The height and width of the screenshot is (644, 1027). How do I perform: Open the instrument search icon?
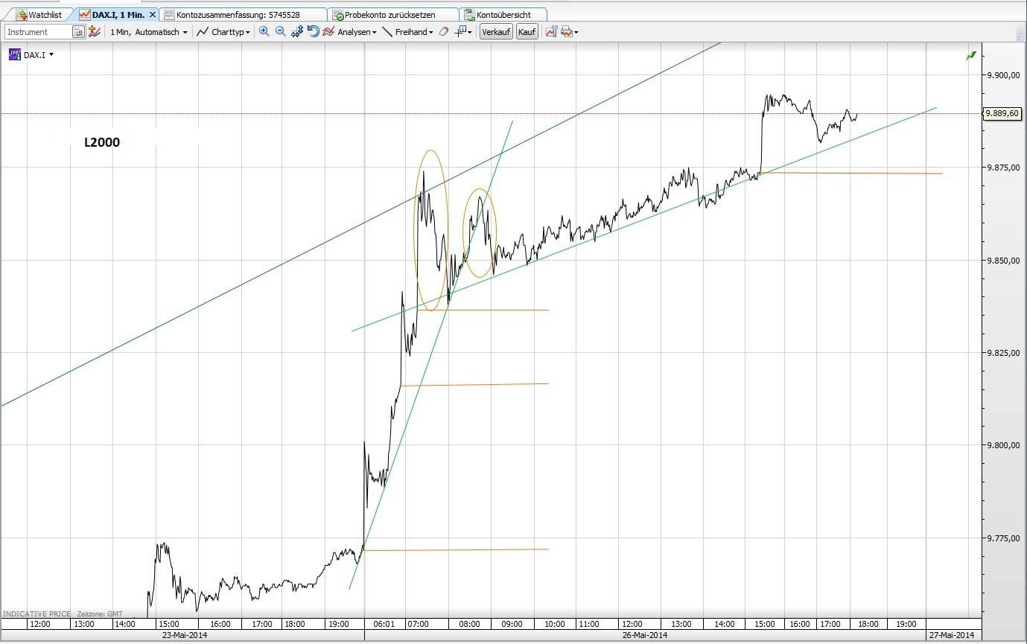point(77,31)
